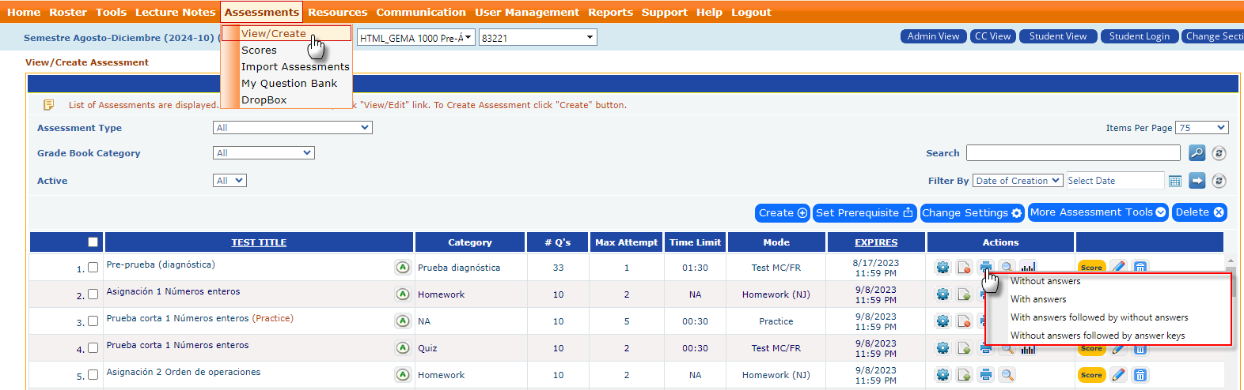Edit Asignación 2 using the pencil icon
1244x390 pixels.
1118,375
